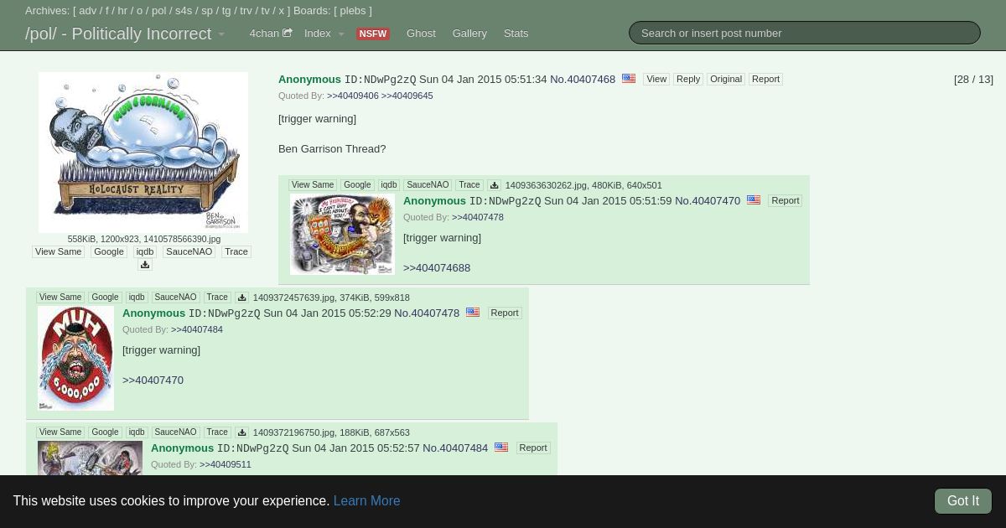Click Reply button on post No.40407468
The image size is (1006, 528).
click(688, 79)
